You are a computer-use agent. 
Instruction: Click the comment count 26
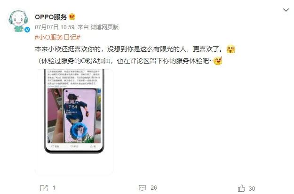click(154, 188)
